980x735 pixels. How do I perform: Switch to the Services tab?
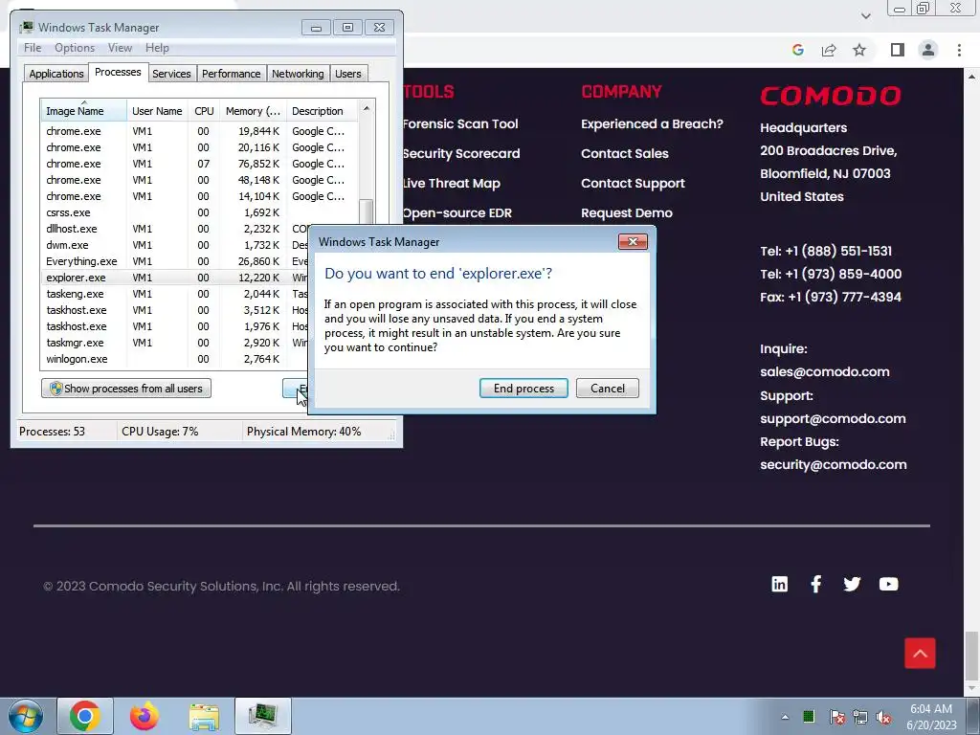click(171, 74)
